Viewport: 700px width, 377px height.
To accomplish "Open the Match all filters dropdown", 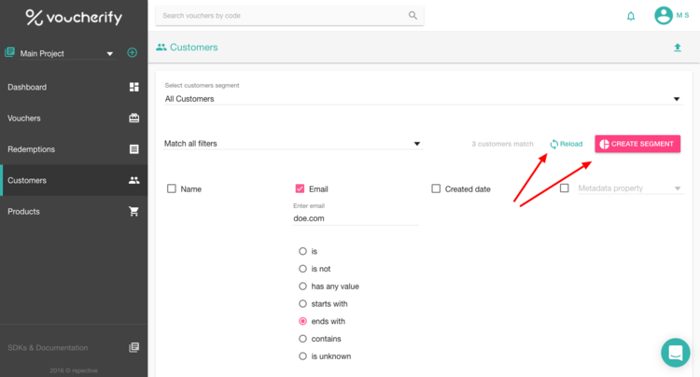I will 293,144.
